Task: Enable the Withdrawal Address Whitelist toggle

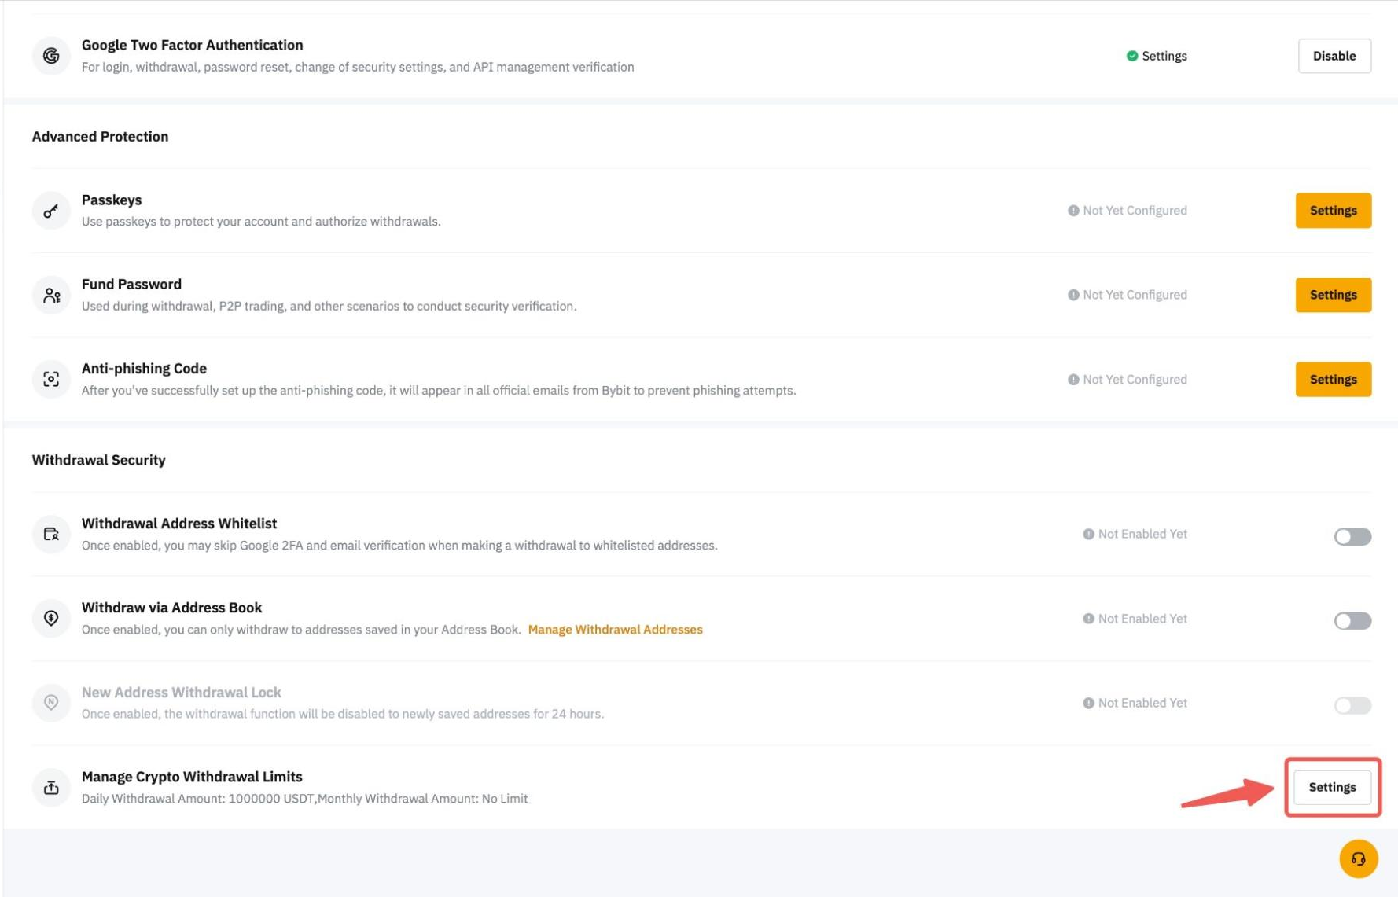Action: pyautogui.click(x=1352, y=536)
